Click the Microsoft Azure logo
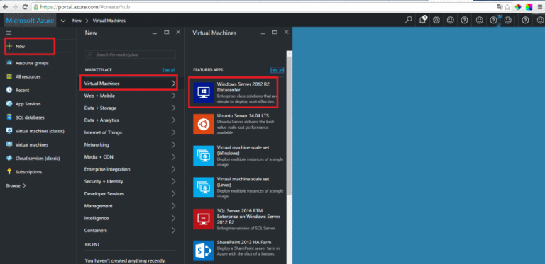 30,21
